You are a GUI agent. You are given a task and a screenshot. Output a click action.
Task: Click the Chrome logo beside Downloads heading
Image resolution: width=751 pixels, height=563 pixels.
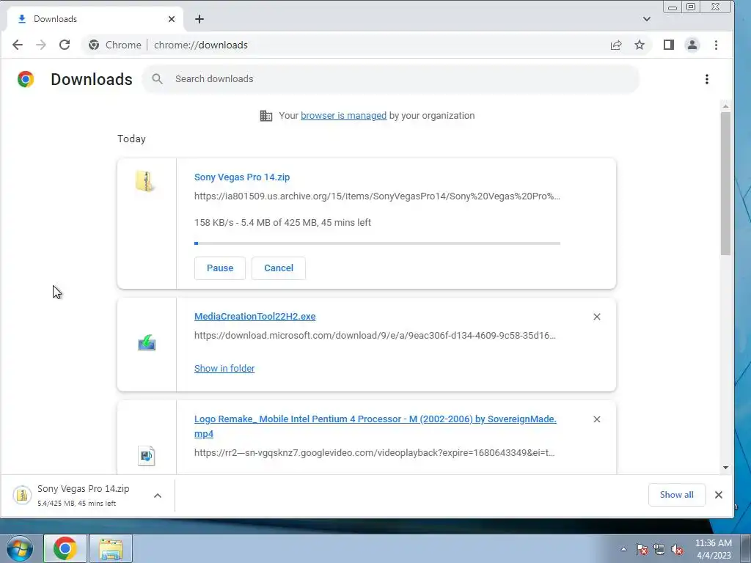(26, 79)
